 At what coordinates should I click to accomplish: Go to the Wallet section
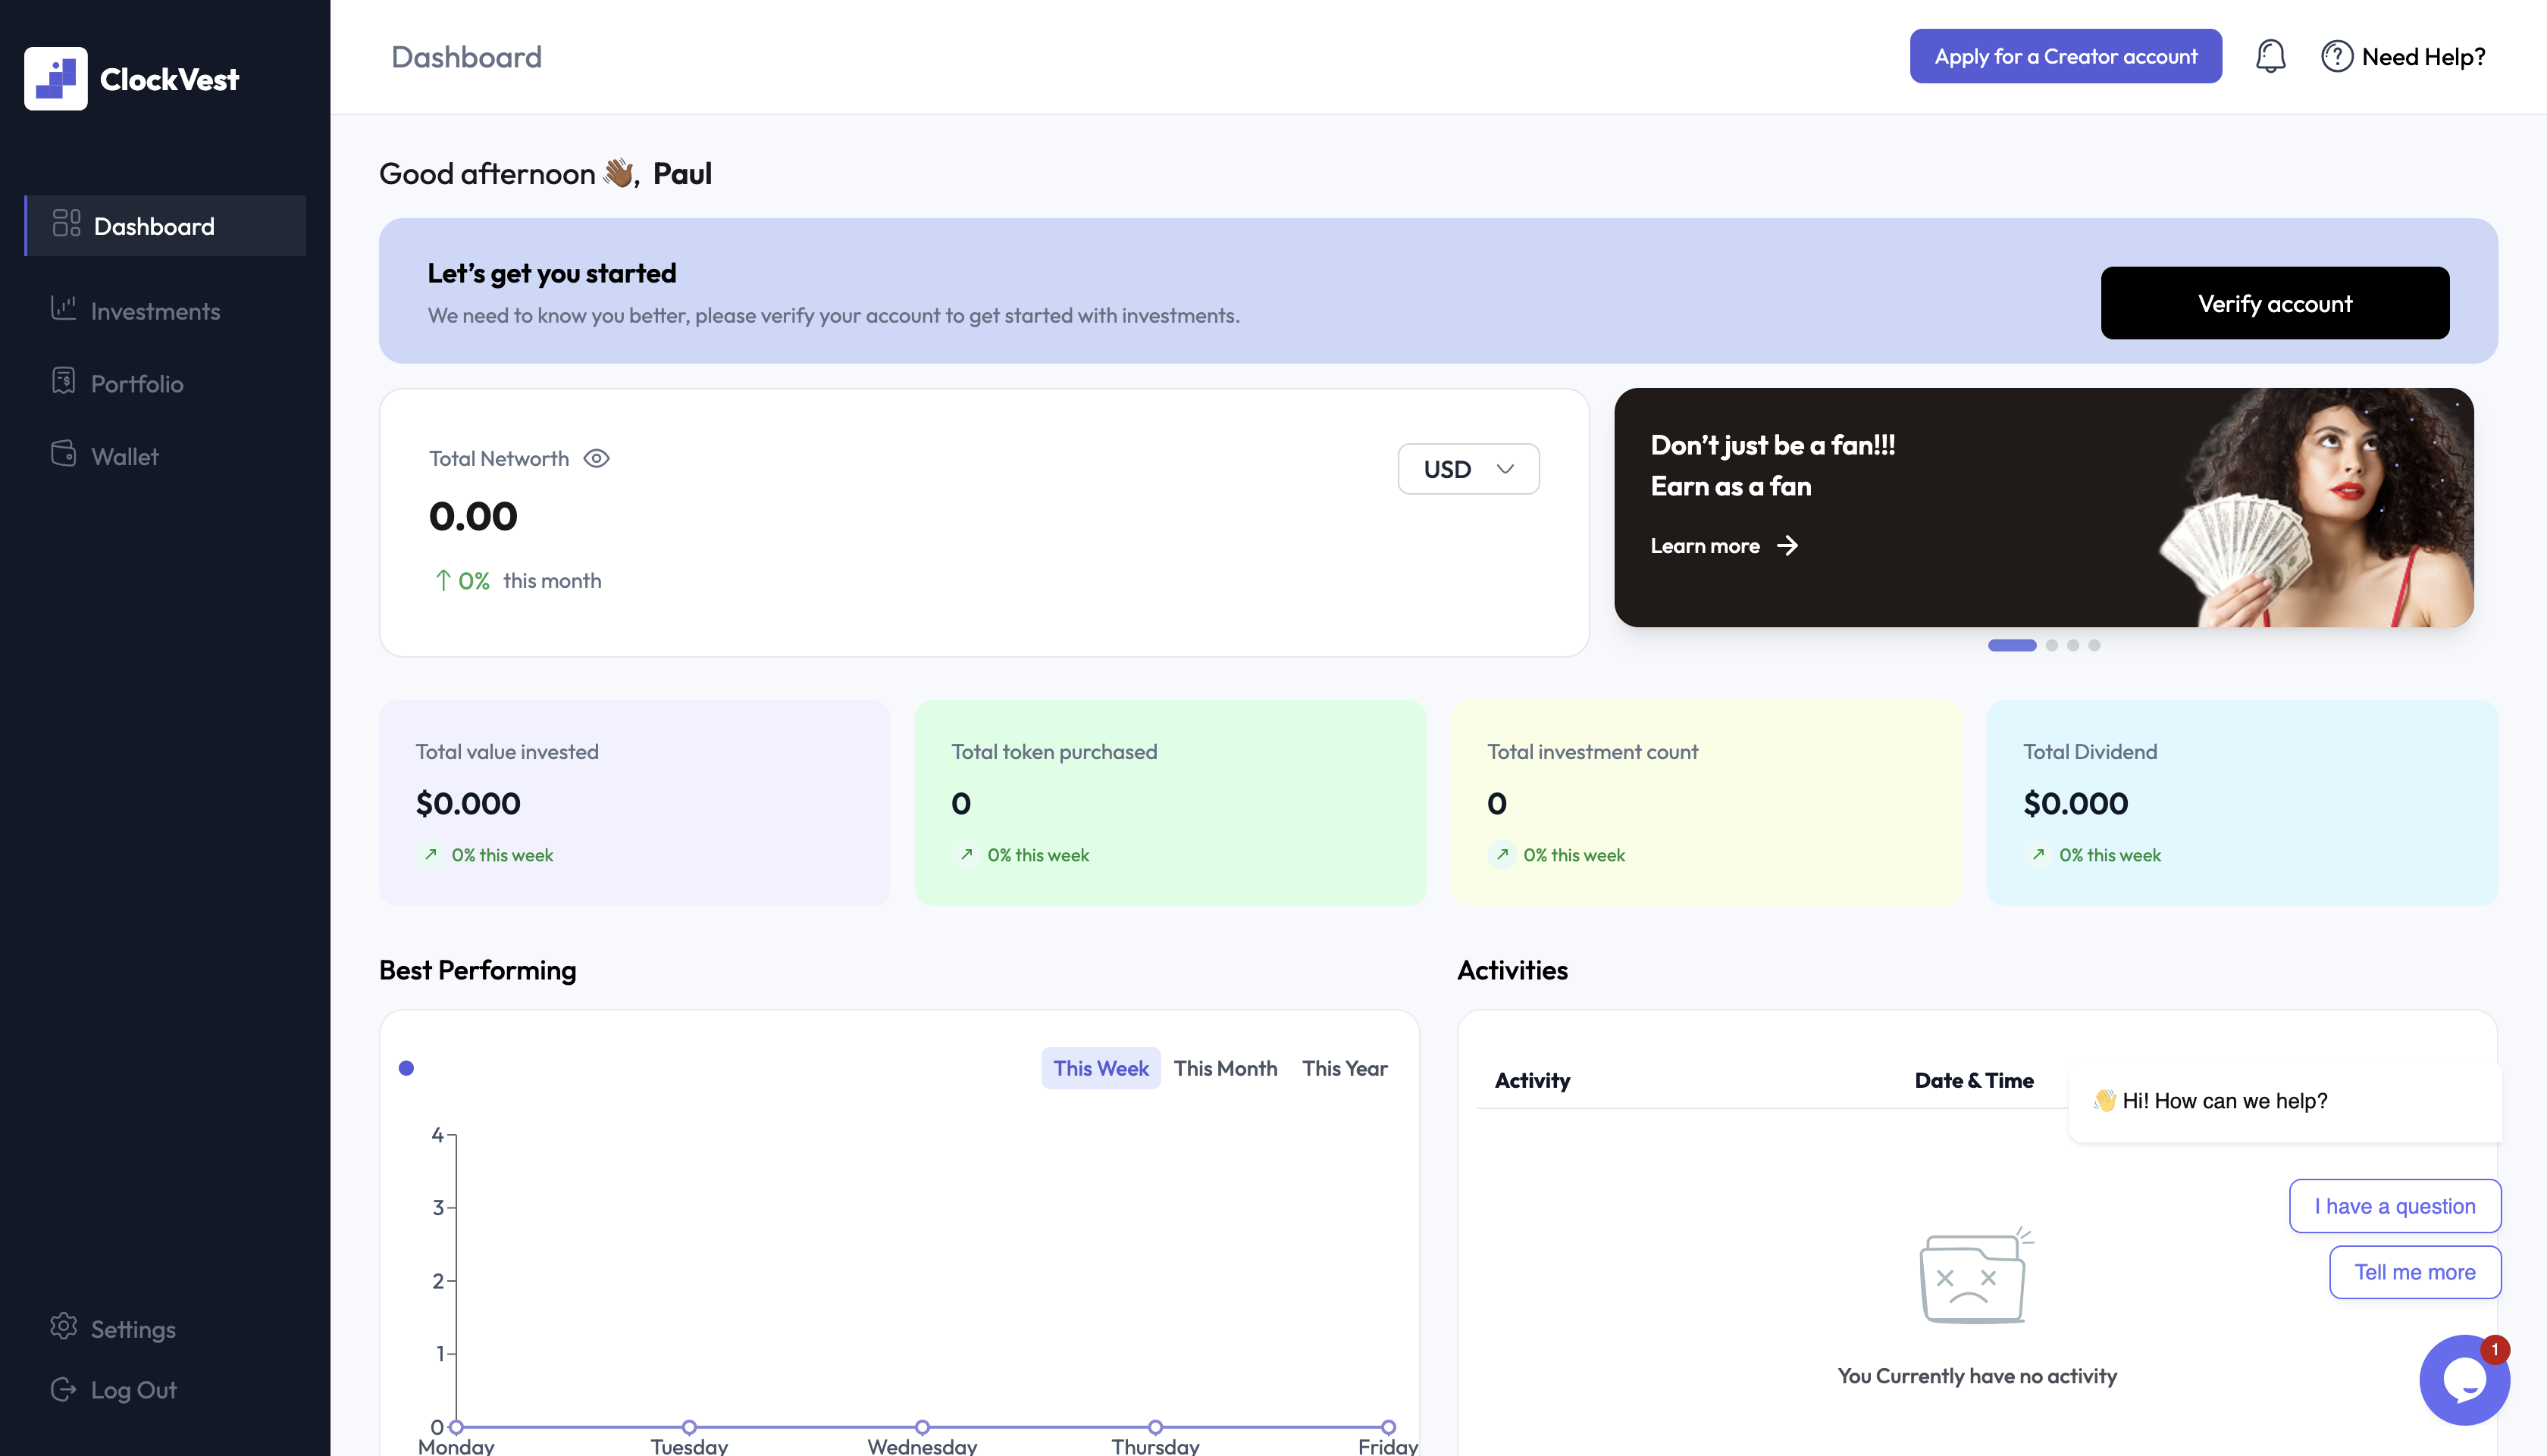pyautogui.click(x=125, y=456)
